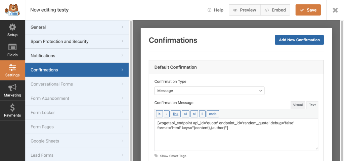Click the Add New Confirmation button
The width and height of the screenshot is (344, 161).
[299, 40]
